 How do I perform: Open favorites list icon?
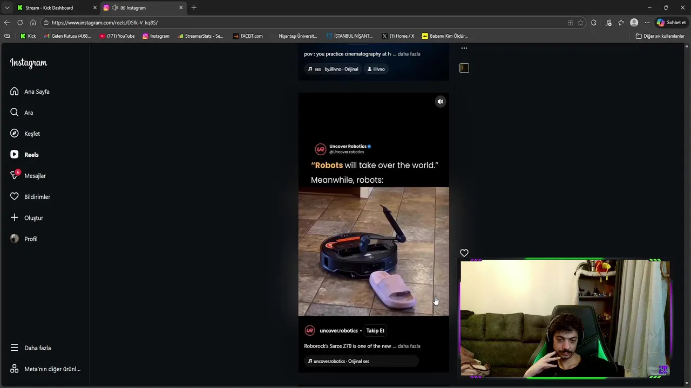(x=621, y=23)
